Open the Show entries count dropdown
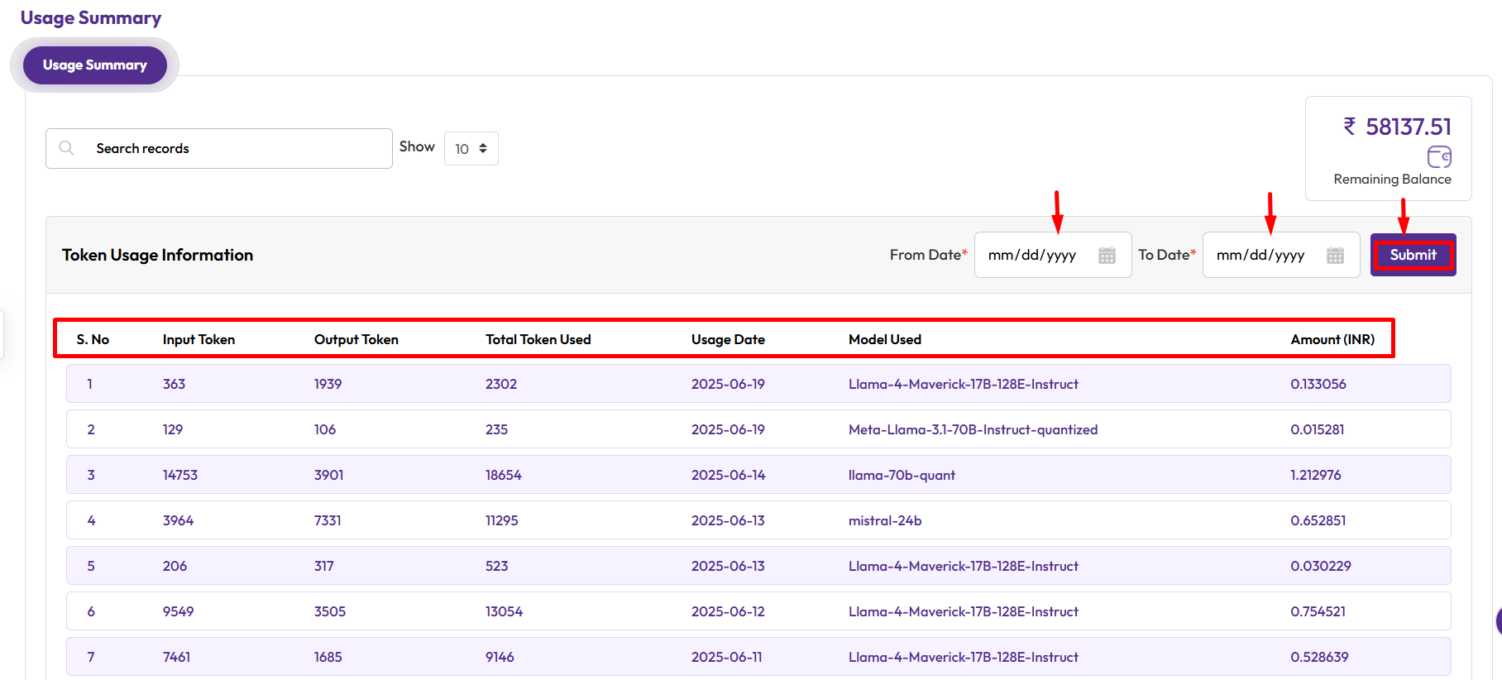 [471, 149]
